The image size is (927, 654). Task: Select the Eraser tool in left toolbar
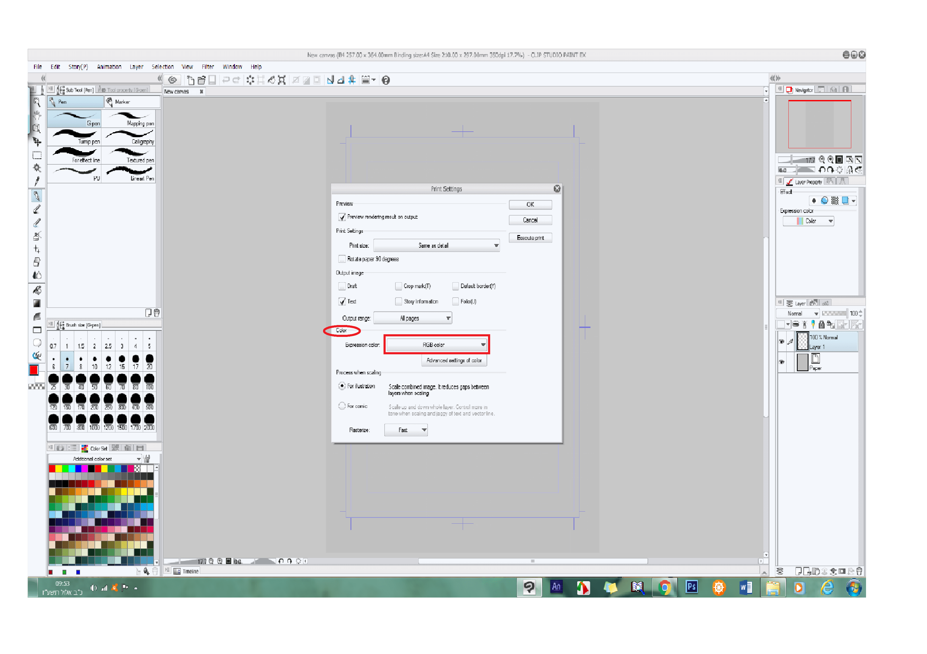pos(37,262)
